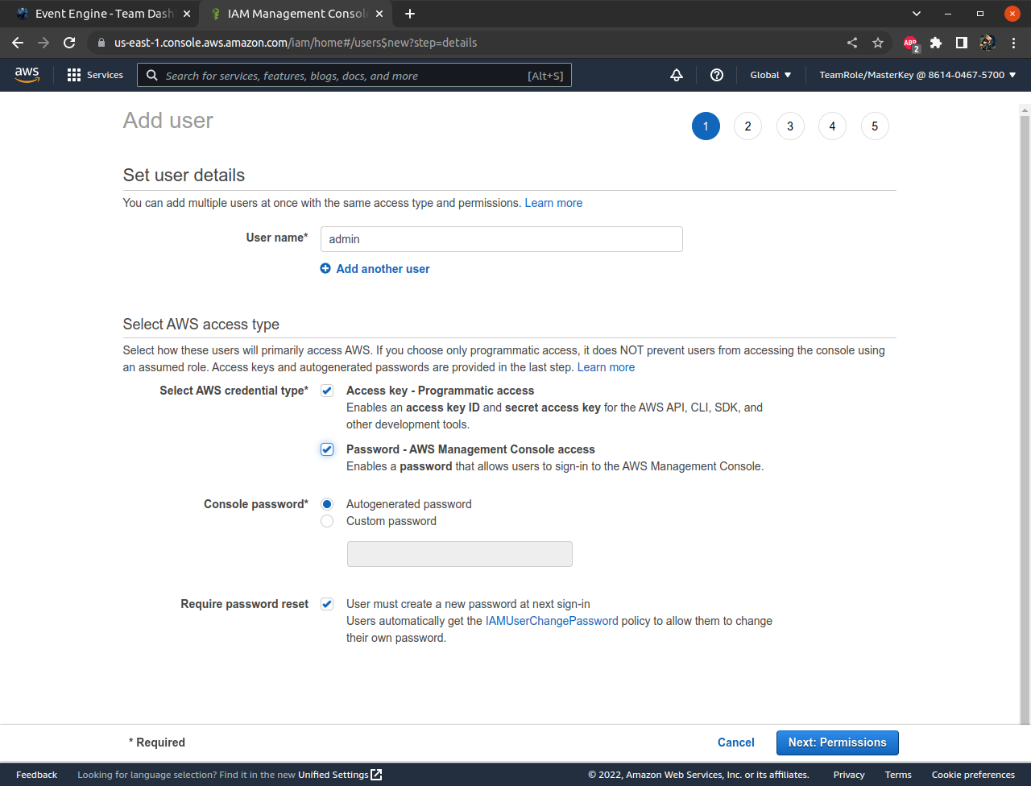This screenshot has width=1031, height=786.
Task: Go to wizard step 2
Action: pyautogui.click(x=748, y=126)
